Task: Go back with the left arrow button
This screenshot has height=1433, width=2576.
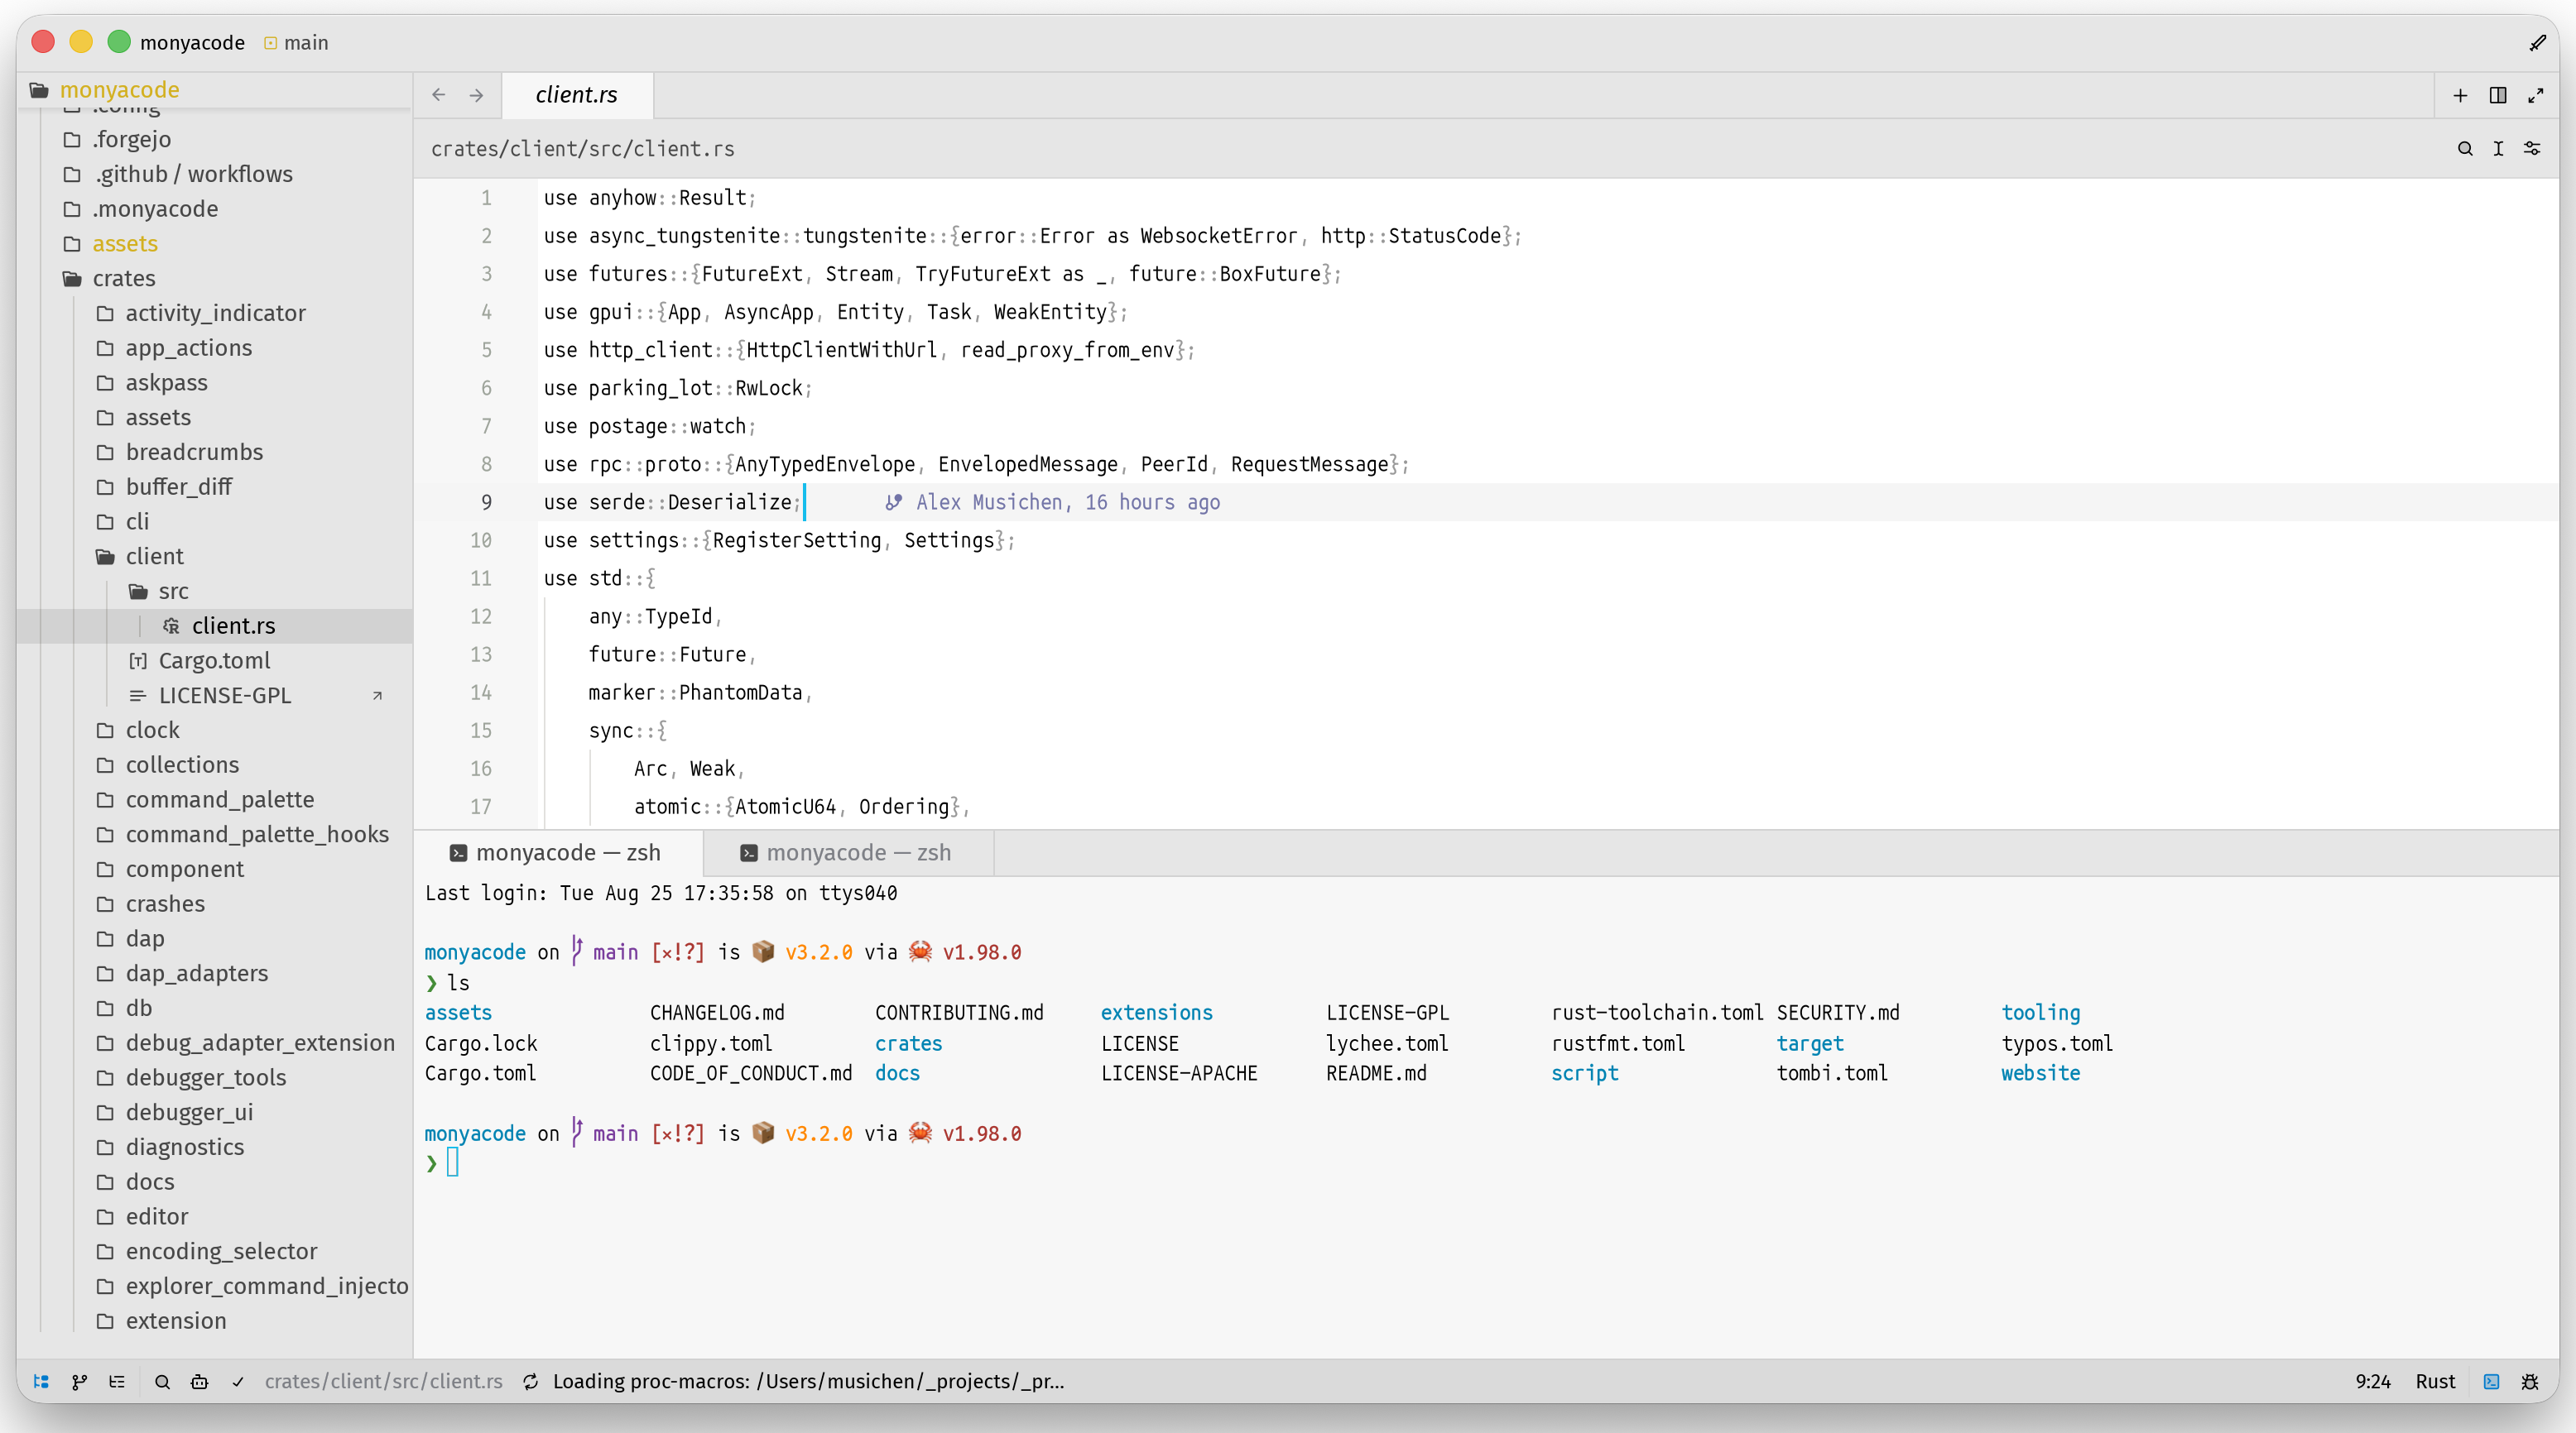Action: point(439,95)
